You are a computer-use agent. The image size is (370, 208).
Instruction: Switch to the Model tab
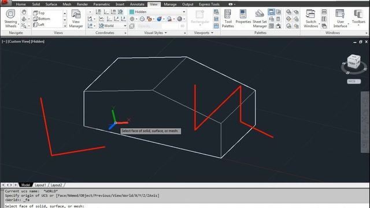[x=25, y=185]
